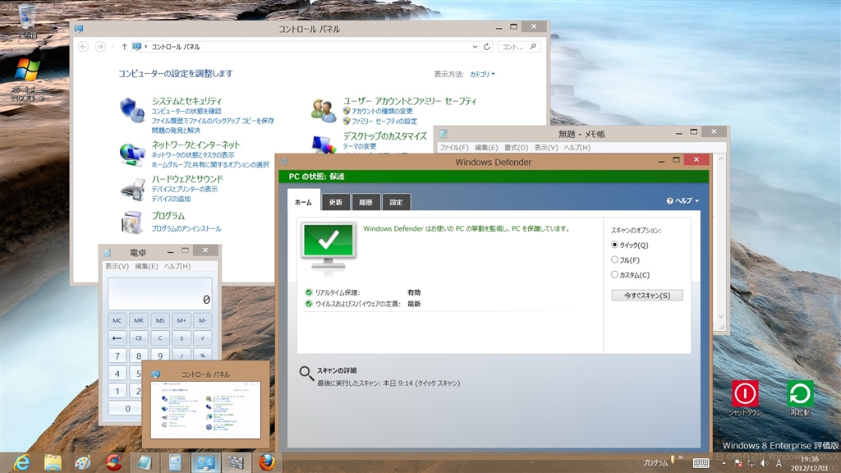841x473 pixels.
Task: Click the デバイスの追加 link
Action: (171, 199)
